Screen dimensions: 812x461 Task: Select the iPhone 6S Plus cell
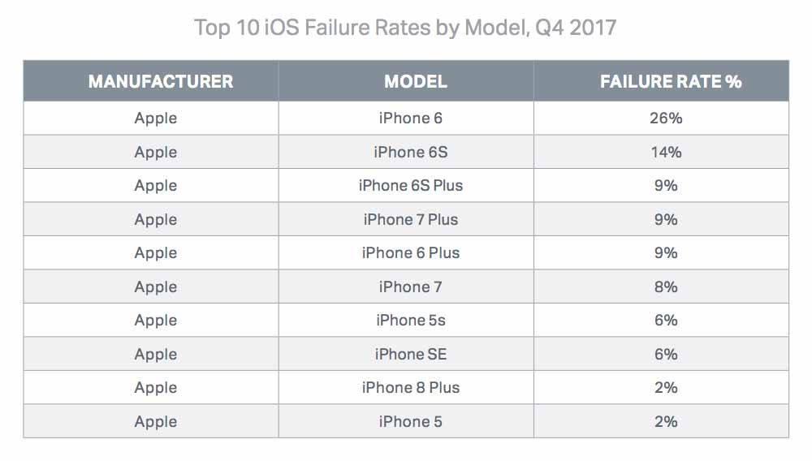(x=411, y=185)
